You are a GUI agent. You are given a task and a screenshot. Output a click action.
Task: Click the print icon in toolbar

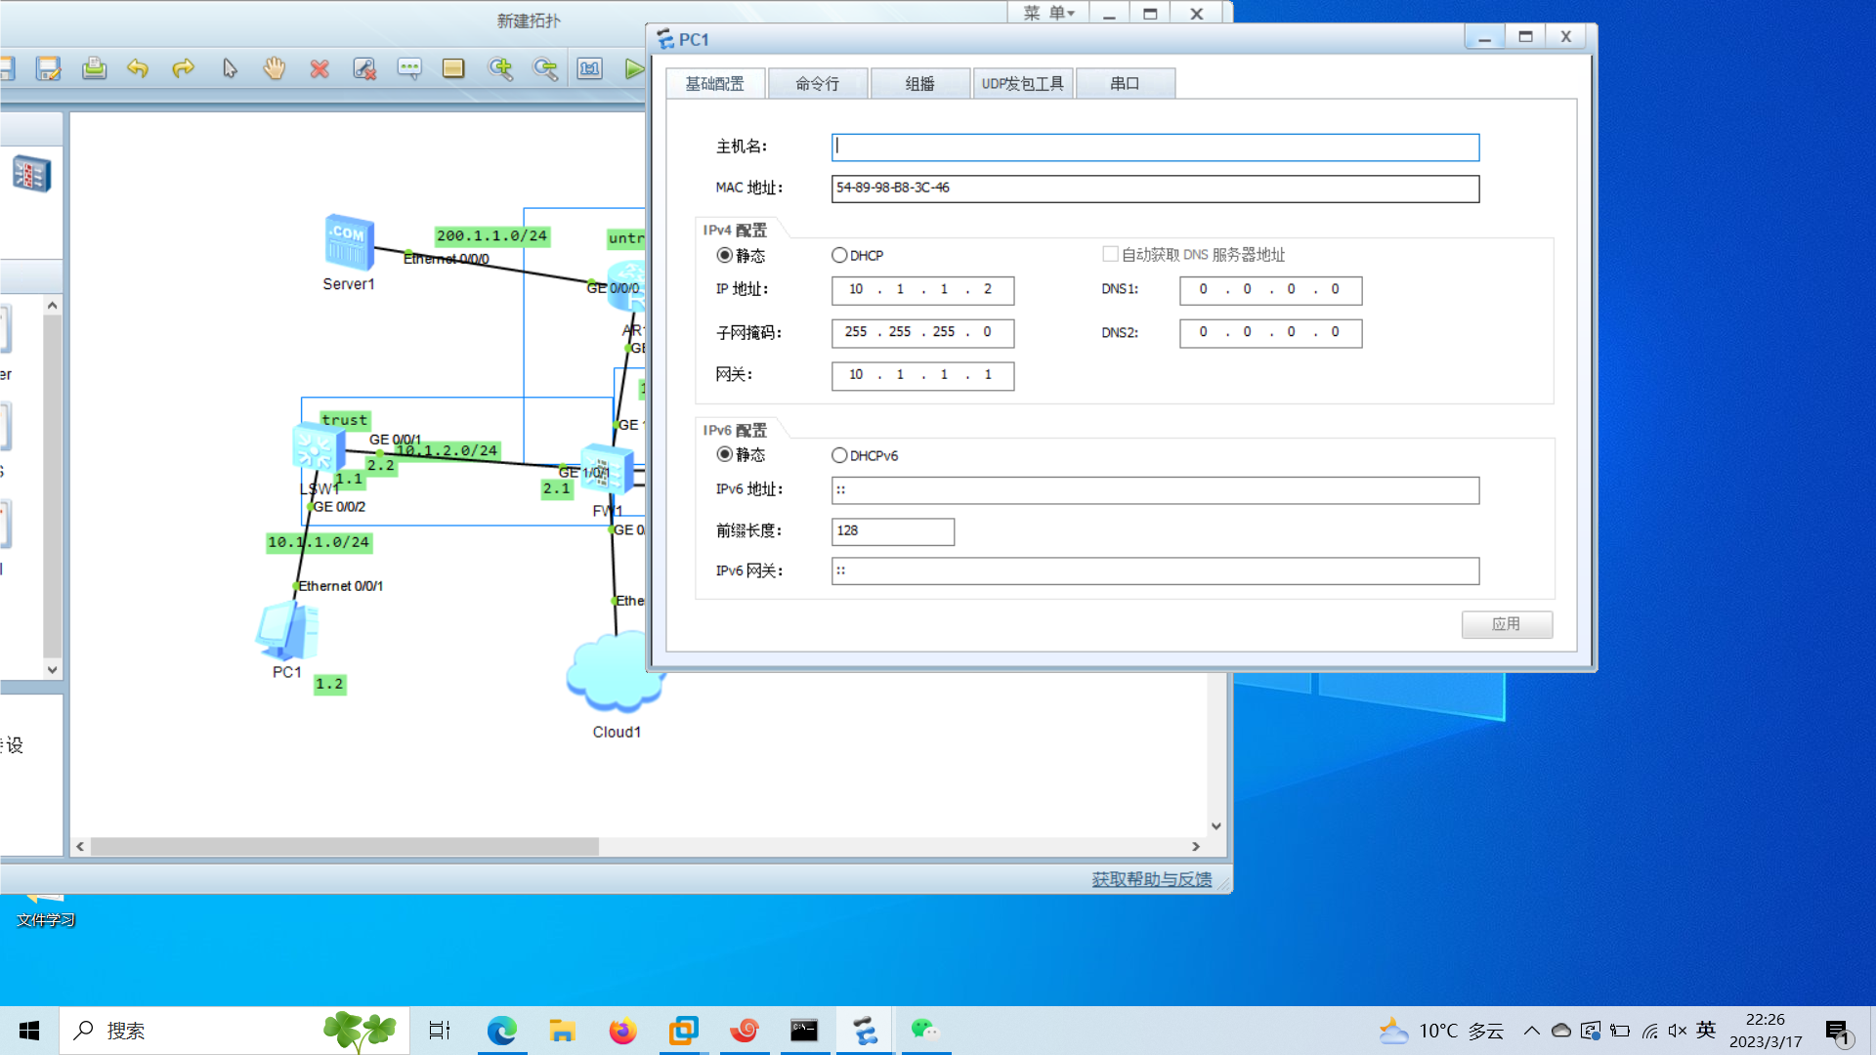pos(94,68)
